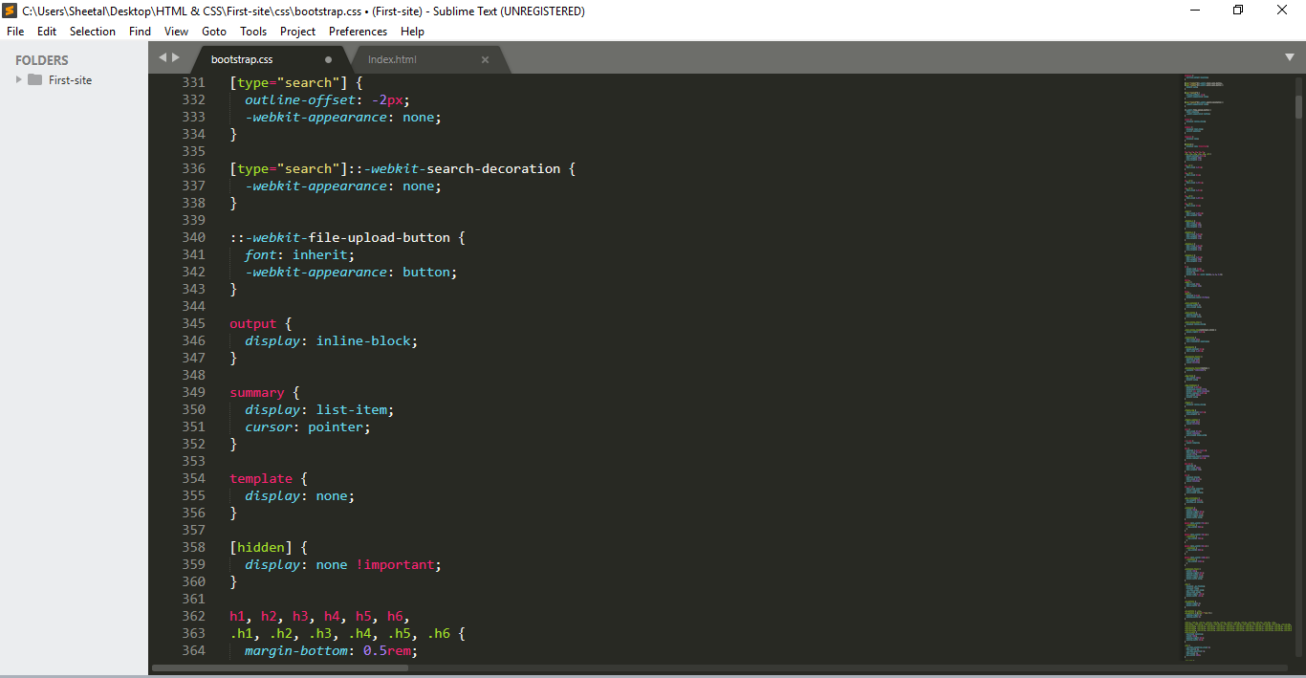Open the Goto menu
The width and height of the screenshot is (1306, 678).
pyautogui.click(x=214, y=32)
